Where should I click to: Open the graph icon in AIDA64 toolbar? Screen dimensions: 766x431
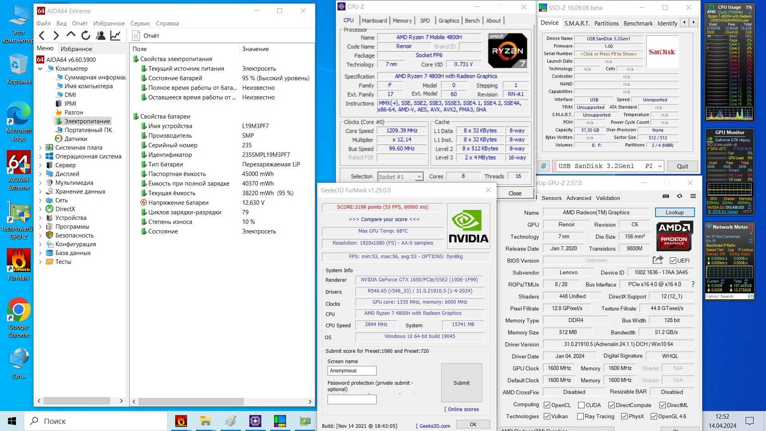pos(115,36)
